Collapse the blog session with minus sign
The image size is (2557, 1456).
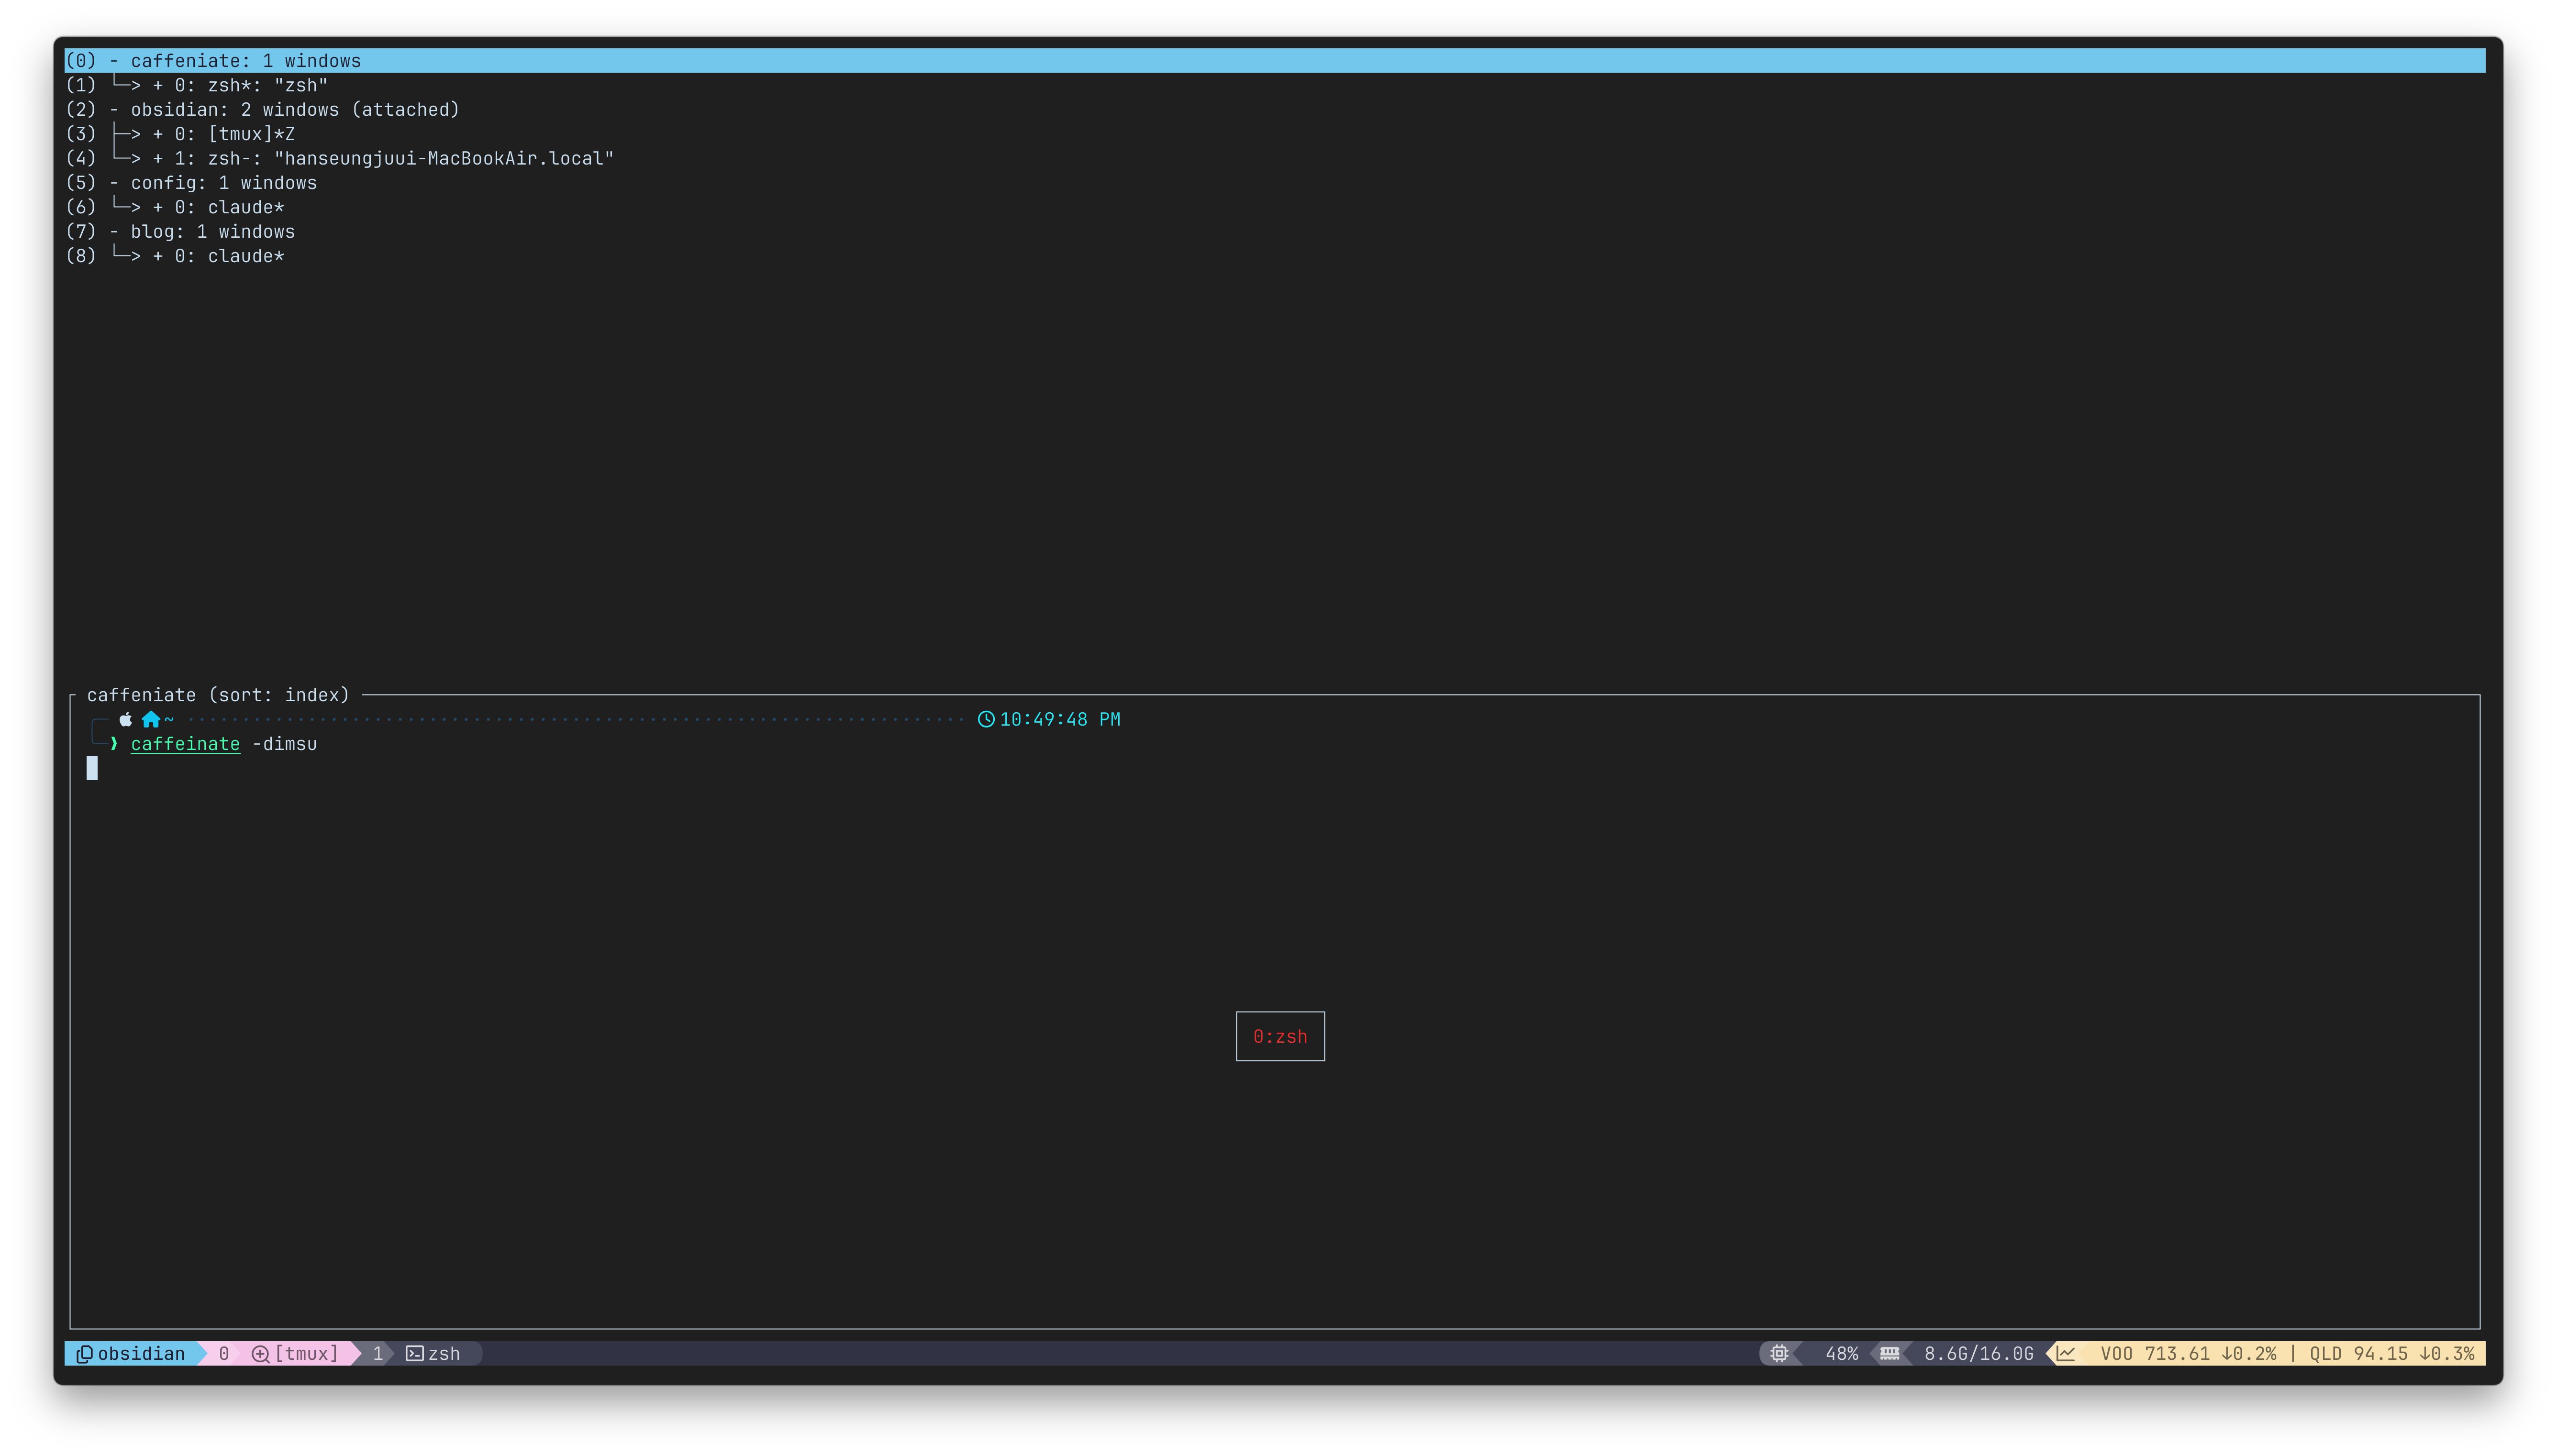[114, 232]
